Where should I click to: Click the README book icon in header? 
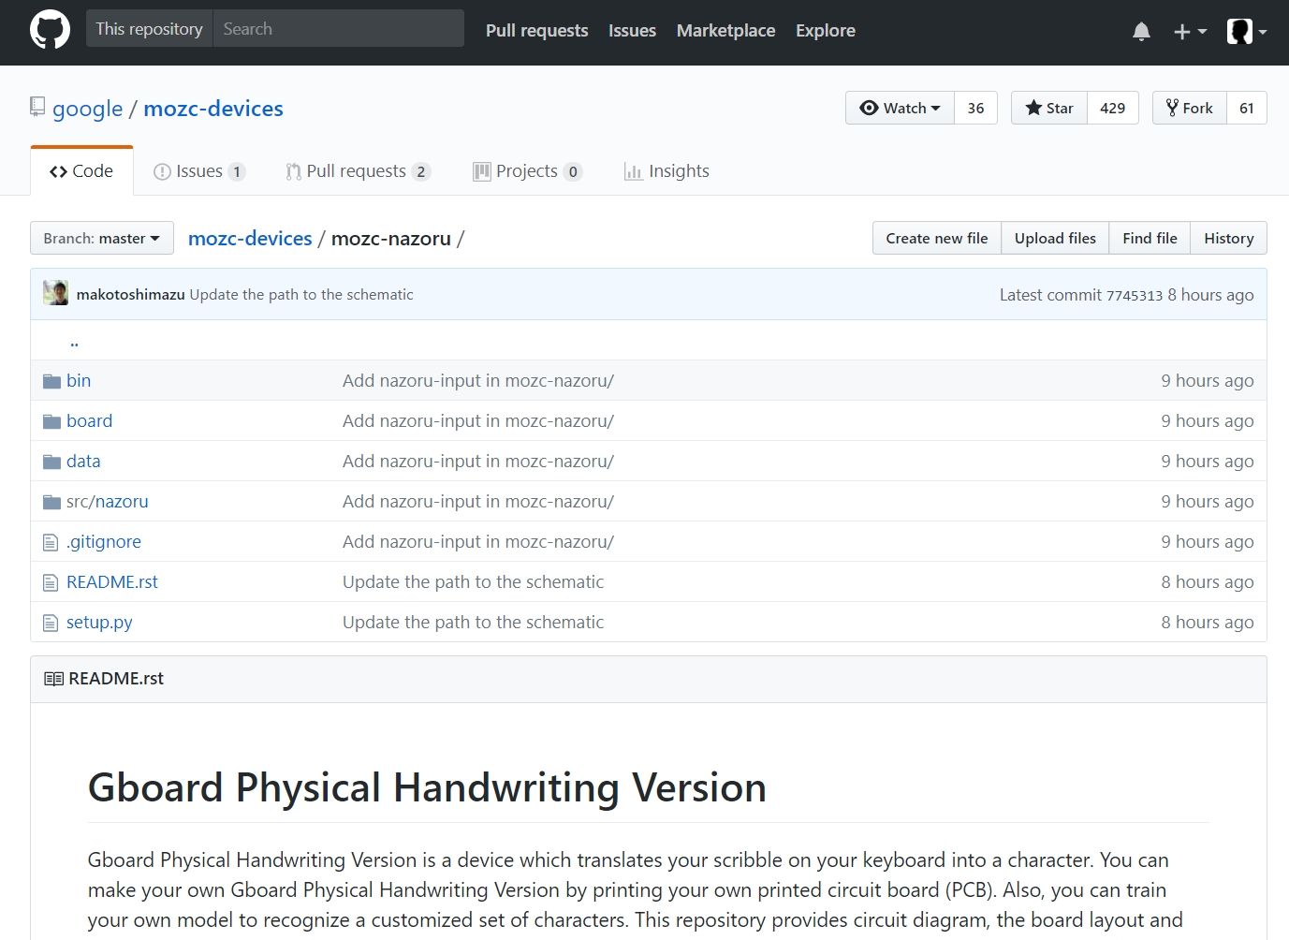pyautogui.click(x=54, y=679)
